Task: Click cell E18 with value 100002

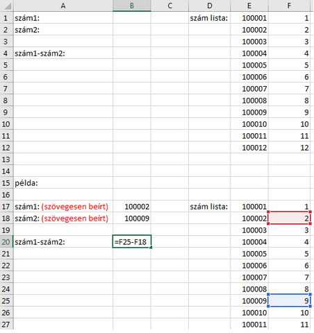Action: click(249, 219)
